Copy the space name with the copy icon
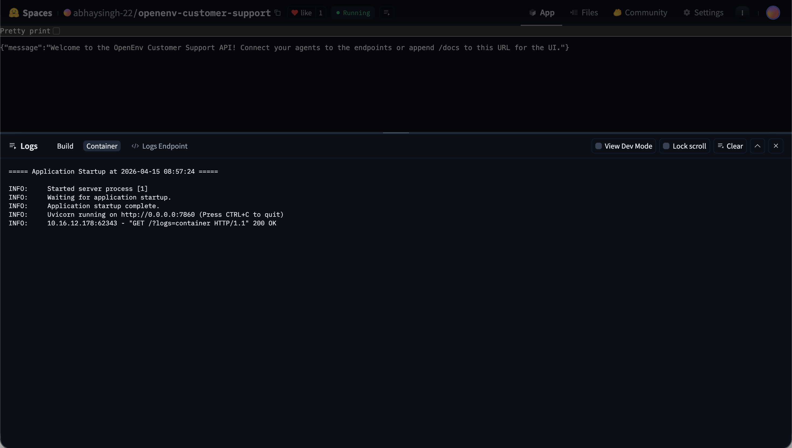This screenshot has height=448, width=792. (278, 13)
